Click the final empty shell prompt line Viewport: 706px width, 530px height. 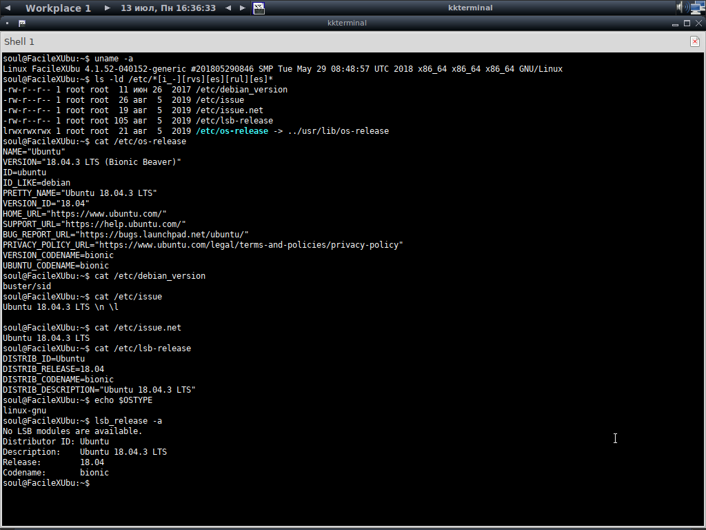(46, 484)
